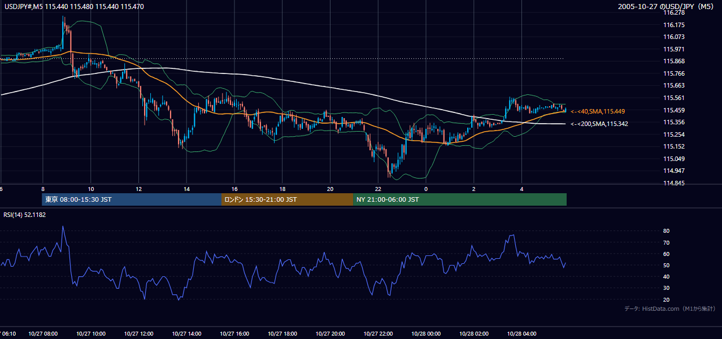The width and height of the screenshot is (722, 339).
Task: Click the HistData.com data source credit
Action: click(669, 308)
